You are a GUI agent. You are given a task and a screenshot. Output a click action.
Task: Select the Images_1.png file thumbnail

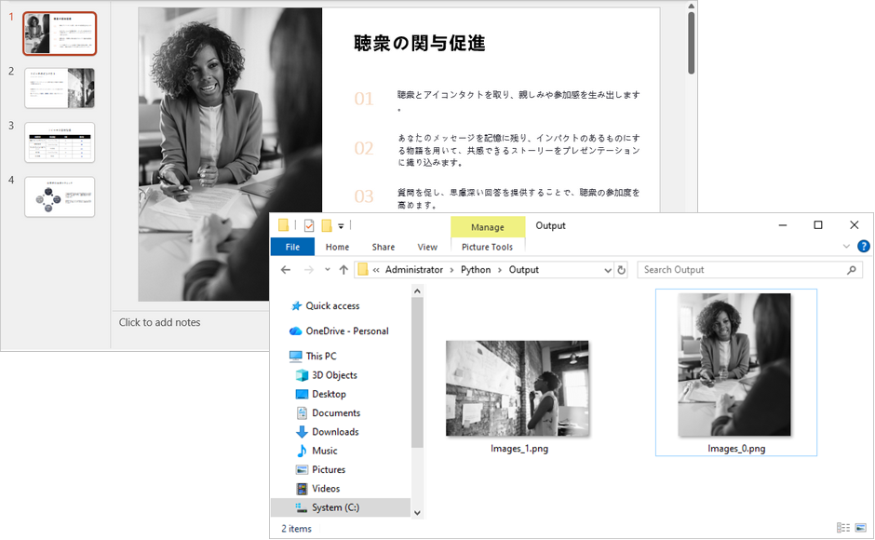[518, 388]
